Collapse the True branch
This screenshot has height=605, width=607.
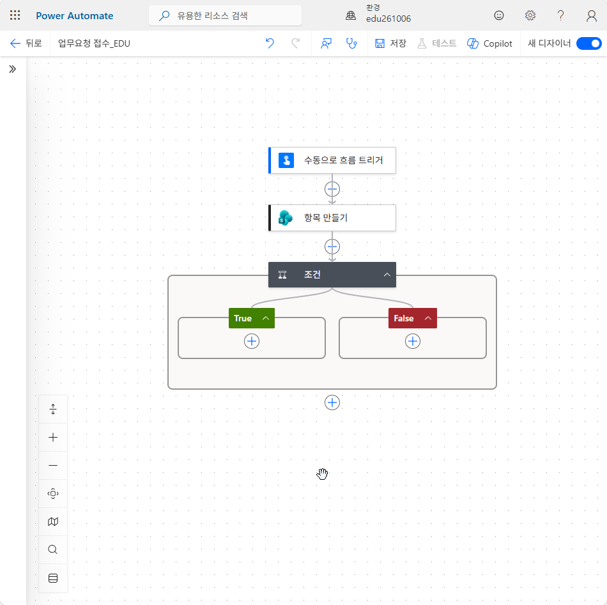pyautogui.click(x=266, y=318)
